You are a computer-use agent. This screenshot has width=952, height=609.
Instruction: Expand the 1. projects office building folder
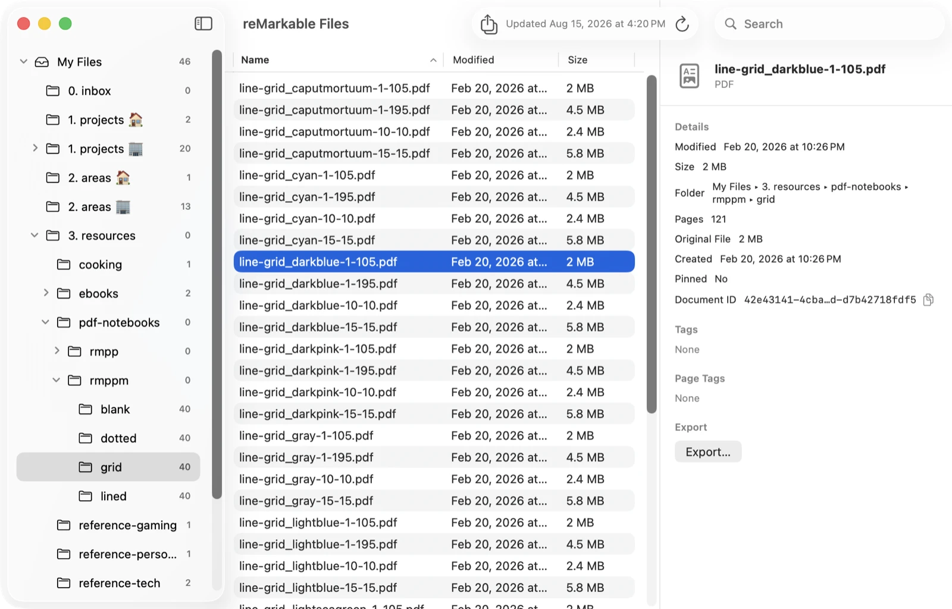pyautogui.click(x=35, y=148)
